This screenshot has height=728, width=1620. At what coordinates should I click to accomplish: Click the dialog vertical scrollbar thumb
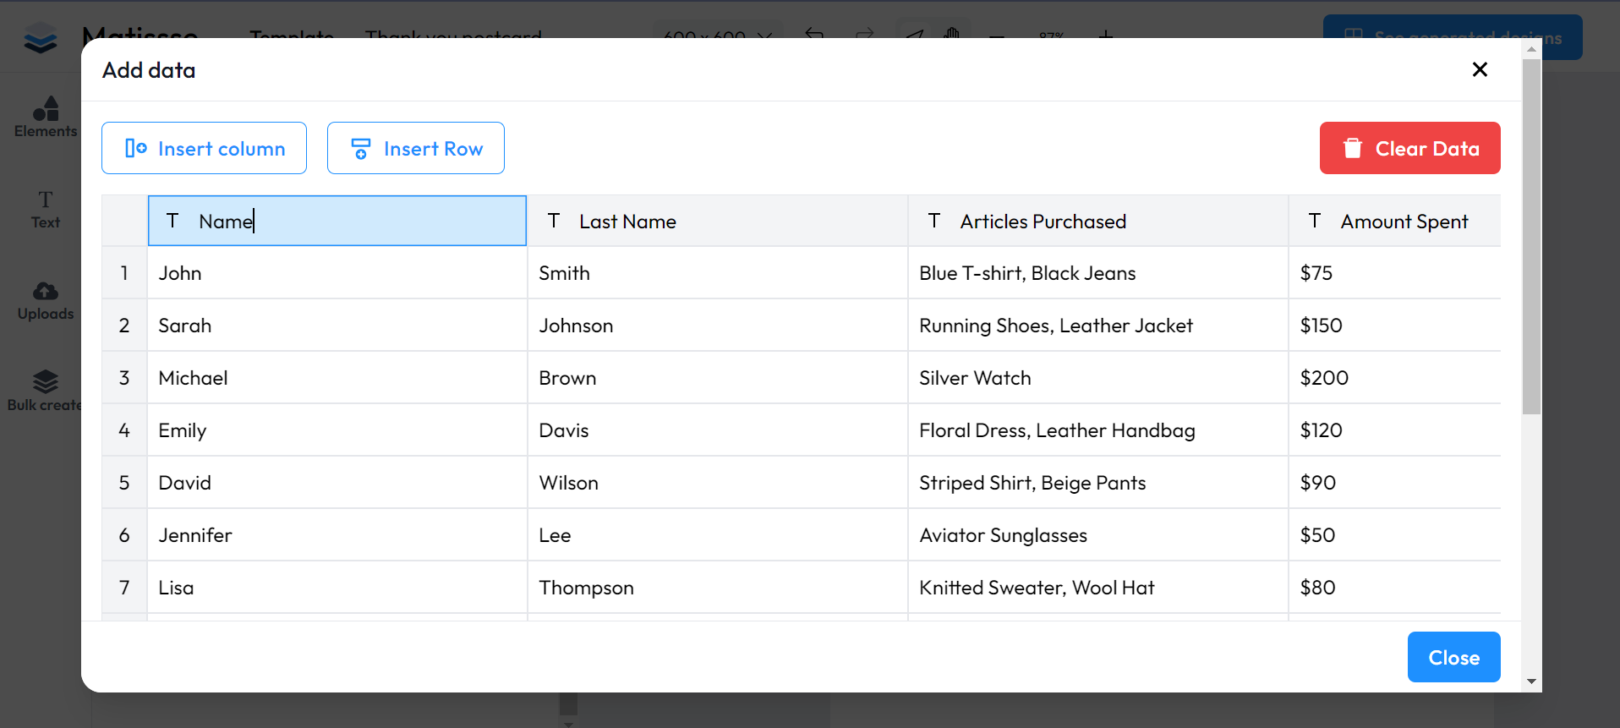tap(1531, 237)
